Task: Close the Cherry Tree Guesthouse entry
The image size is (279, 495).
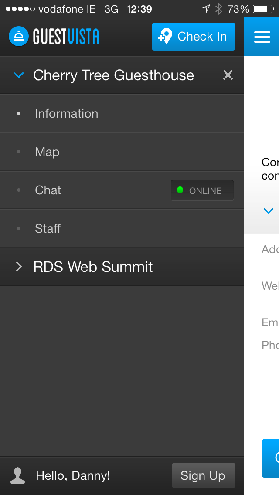Action: (x=228, y=75)
